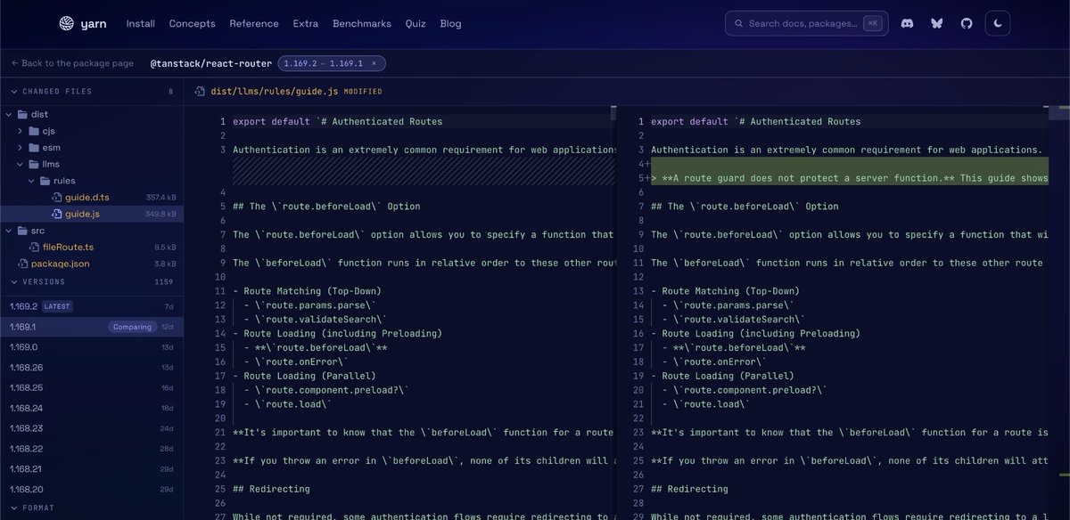1070x520 pixels.
Task: Collapse the rules folder chevron
Action: [x=31, y=181]
